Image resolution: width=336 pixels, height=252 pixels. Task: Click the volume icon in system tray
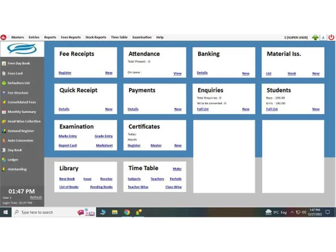pos(304,212)
